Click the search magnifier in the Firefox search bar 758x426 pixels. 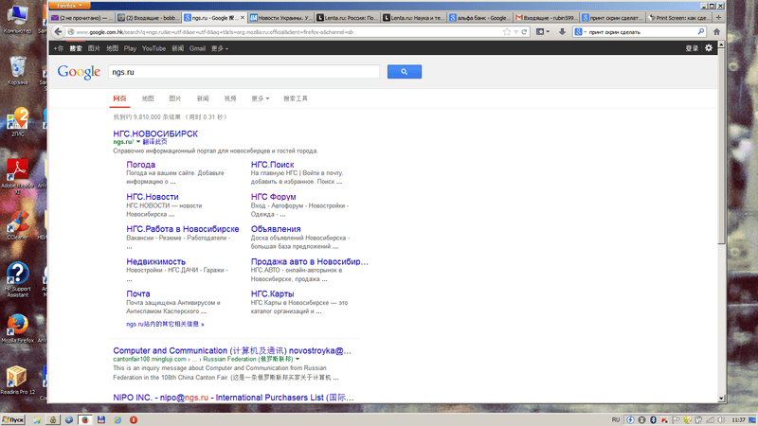coord(700,32)
